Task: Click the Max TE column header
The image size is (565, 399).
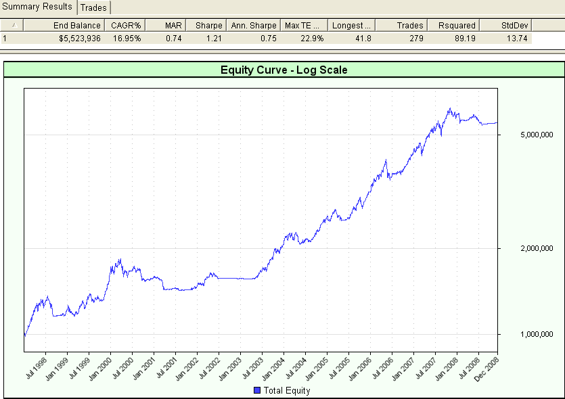Action: pyautogui.click(x=304, y=25)
